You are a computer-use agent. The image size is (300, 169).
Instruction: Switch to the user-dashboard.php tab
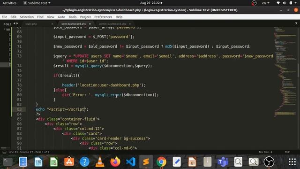point(74,24)
